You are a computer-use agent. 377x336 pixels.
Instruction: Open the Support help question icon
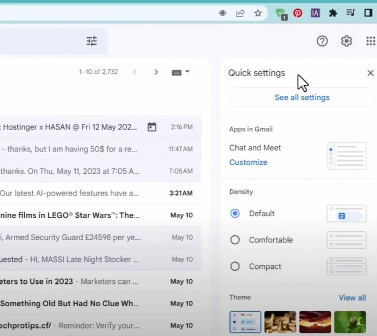[x=322, y=41]
